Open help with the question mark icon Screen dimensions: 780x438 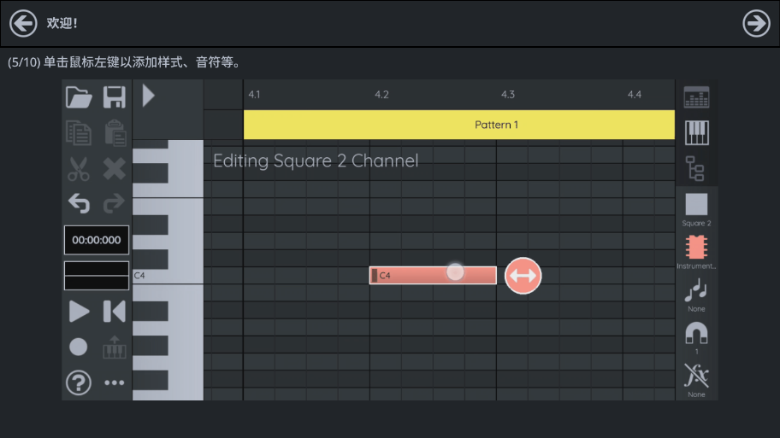tap(79, 383)
